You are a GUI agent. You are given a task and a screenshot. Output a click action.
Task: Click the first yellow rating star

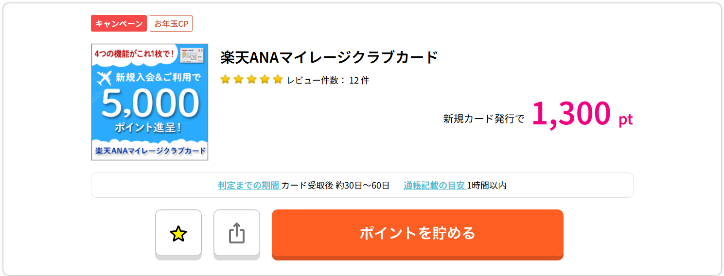click(x=225, y=80)
